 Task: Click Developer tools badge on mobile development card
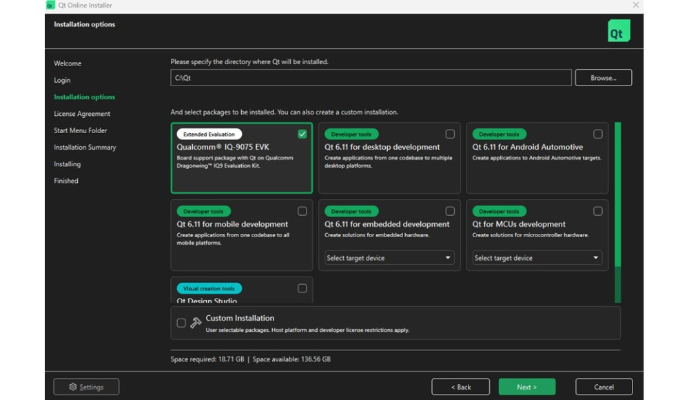click(x=203, y=211)
